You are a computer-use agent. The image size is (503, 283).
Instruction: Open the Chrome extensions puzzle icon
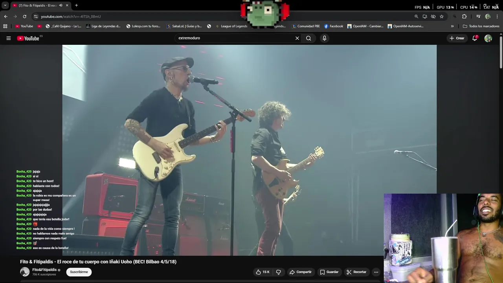[464, 17]
